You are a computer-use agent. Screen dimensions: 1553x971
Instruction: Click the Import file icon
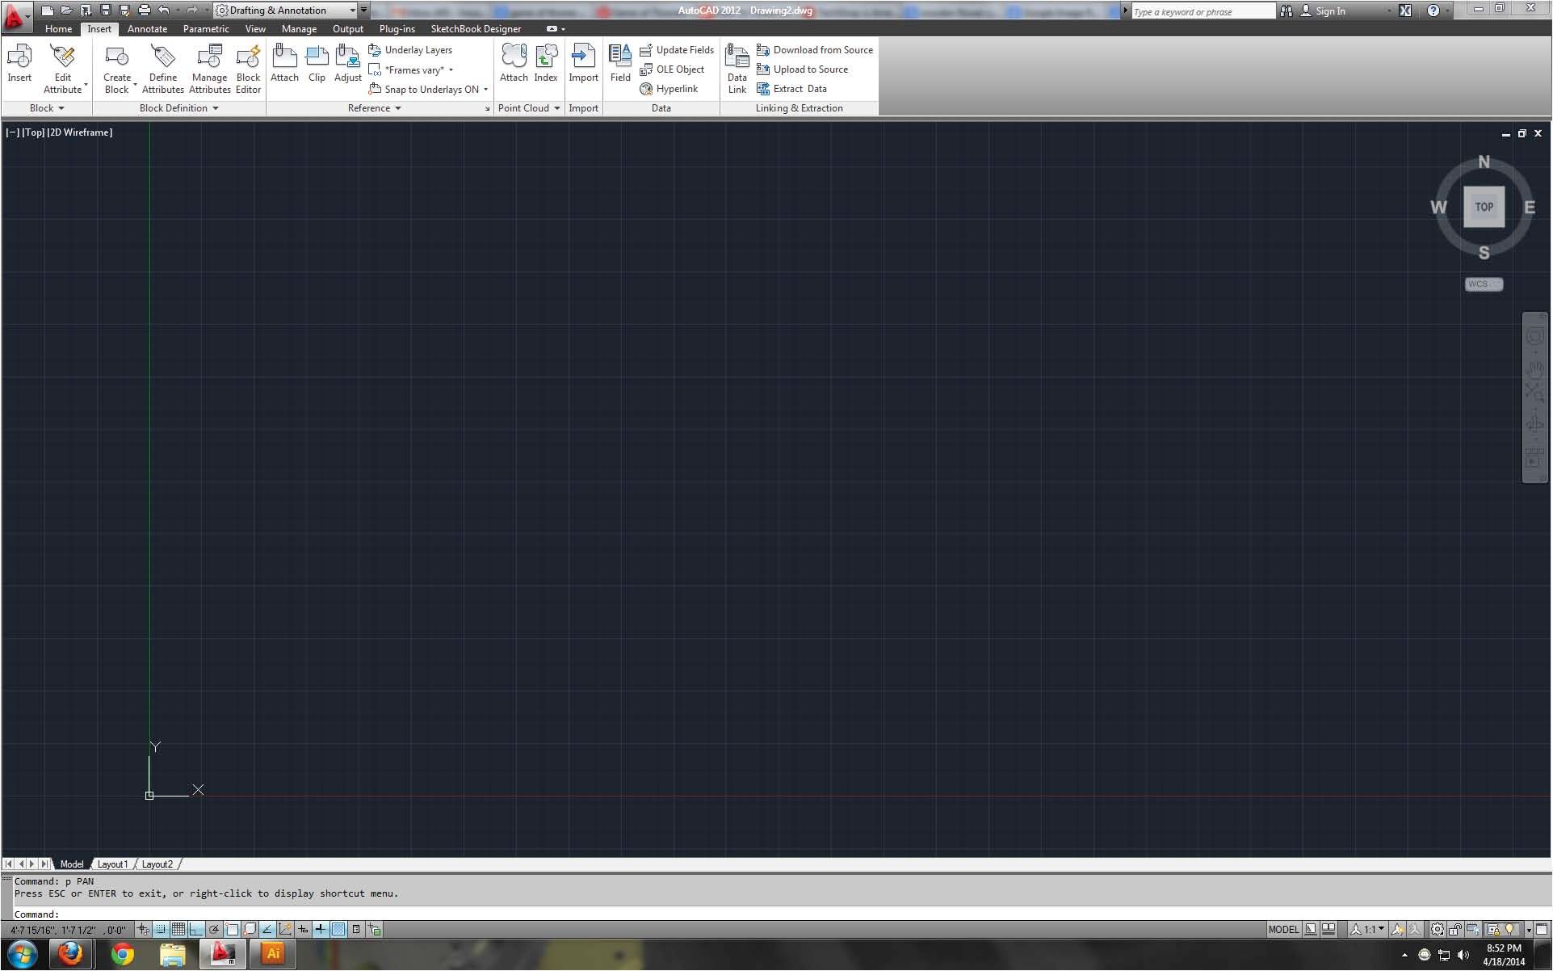point(583,57)
